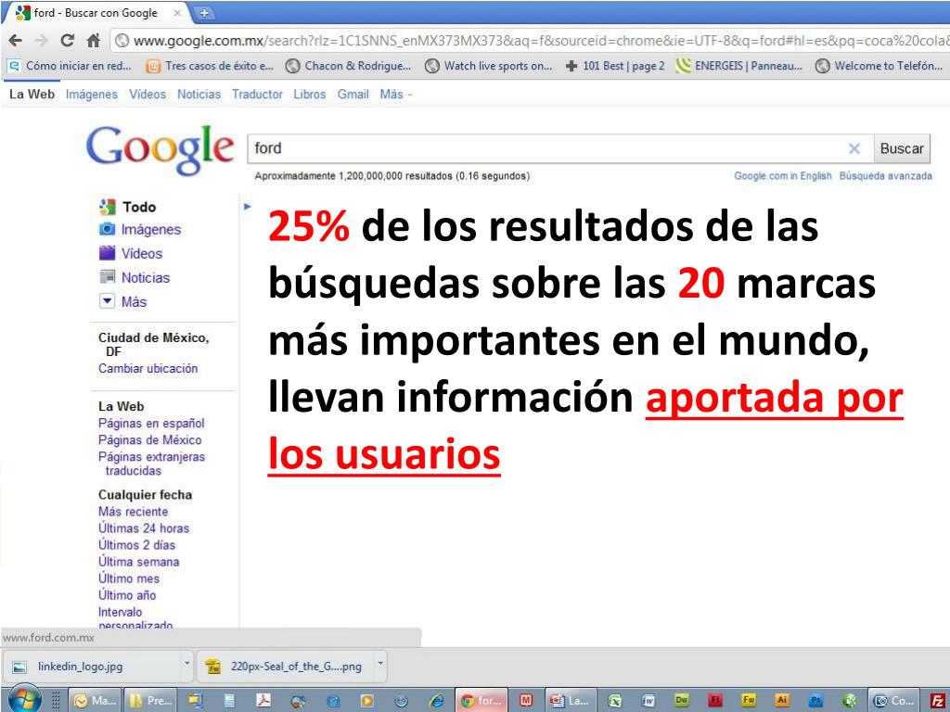Go back to the previous page
The width and height of the screenshot is (950, 712).
coord(16,41)
